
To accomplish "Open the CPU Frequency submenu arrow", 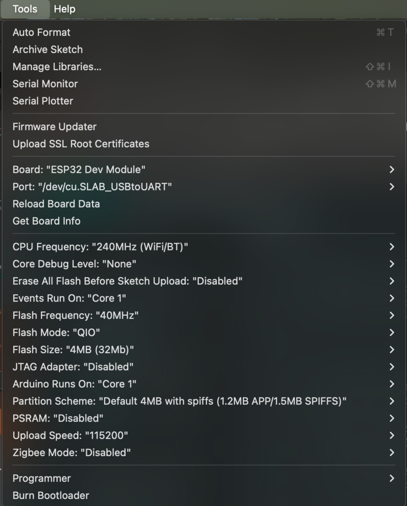I will click(x=391, y=247).
